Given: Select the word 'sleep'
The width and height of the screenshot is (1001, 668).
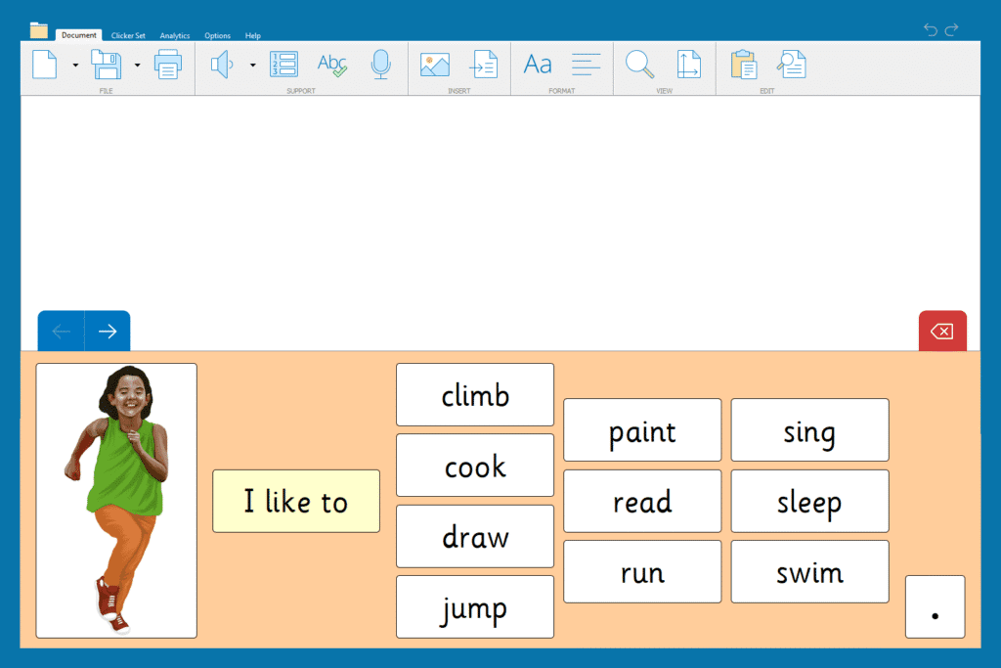Looking at the screenshot, I should pos(809,502).
